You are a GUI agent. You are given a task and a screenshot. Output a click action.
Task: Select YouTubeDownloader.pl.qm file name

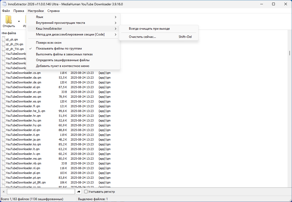click(23, 173)
